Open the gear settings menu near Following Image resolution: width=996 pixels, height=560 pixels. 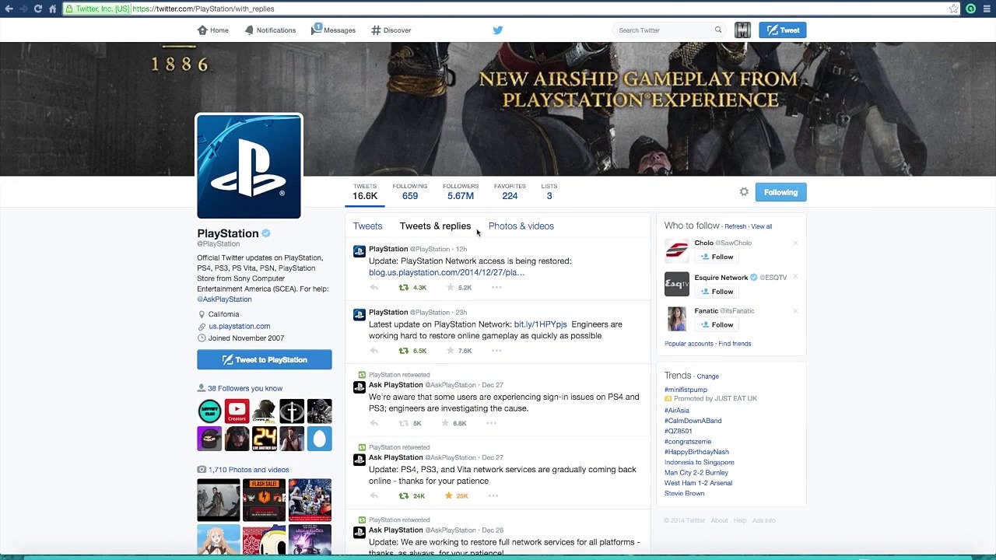(744, 192)
